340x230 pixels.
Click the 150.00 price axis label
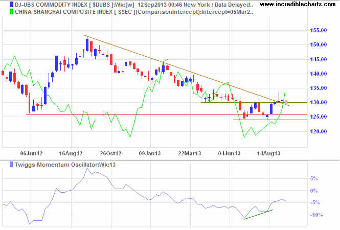(319, 44)
